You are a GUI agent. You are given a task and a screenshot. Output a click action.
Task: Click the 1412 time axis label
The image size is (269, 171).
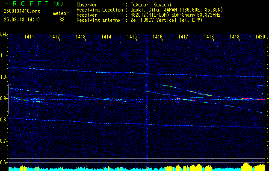[55, 36]
